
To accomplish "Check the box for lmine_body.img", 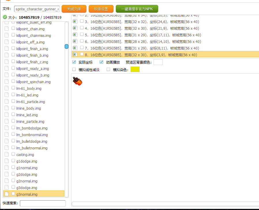I will 13,108.
